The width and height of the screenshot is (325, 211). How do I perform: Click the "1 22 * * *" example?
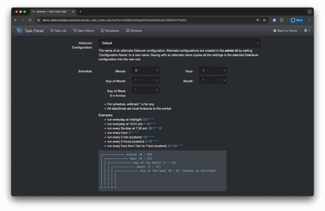pyautogui.click(x=150, y=124)
